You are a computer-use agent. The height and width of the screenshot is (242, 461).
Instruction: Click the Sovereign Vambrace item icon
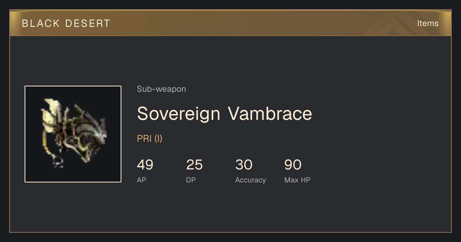73,134
